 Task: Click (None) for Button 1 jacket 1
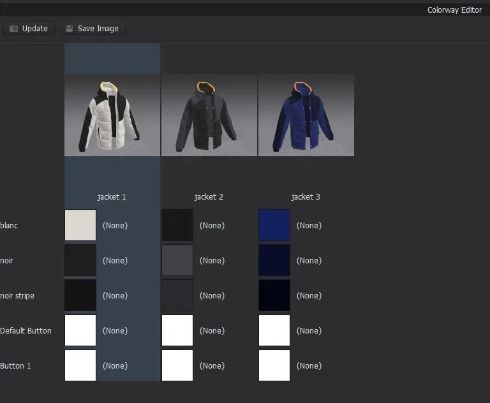click(115, 365)
